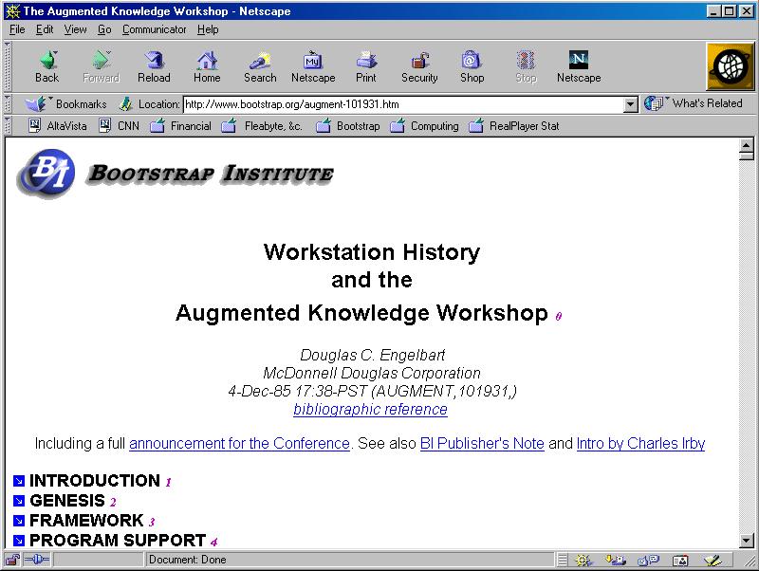Click the page proxy icon beside Location

(126, 103)
